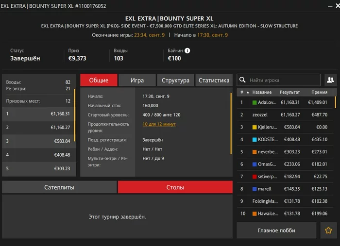
Task: Click the general info panel scrollbar
Action: (x=231, y=123)
